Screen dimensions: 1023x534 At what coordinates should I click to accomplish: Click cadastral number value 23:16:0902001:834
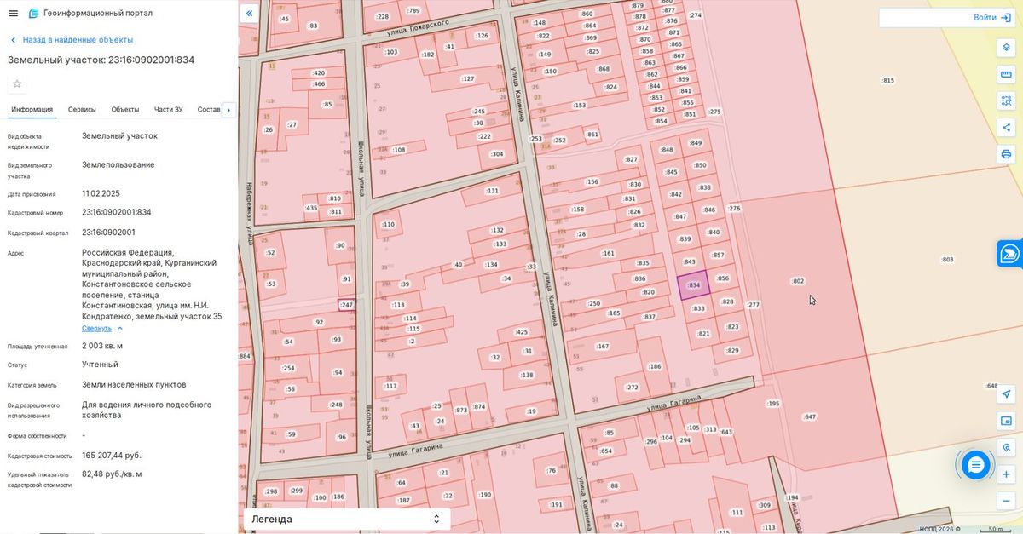click(117, 212)
